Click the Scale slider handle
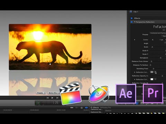Screen dimensions: 166x124 tap(152, 47)
